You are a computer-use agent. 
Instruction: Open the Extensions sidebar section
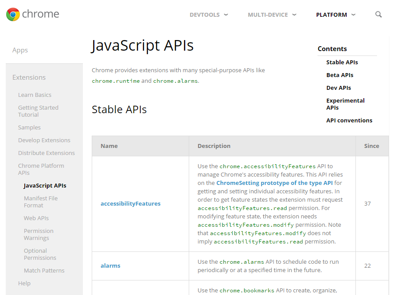click(29, 77)
